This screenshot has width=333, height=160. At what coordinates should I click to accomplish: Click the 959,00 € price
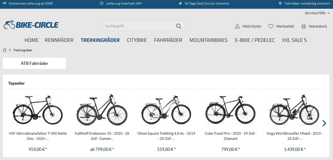click(x=38, y=149)
